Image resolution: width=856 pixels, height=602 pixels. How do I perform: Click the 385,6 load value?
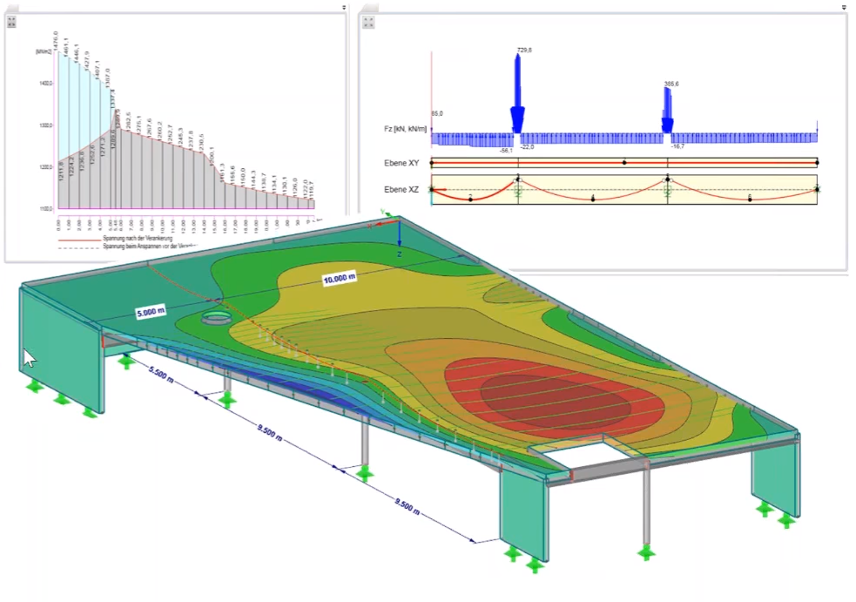pos(671,85)
